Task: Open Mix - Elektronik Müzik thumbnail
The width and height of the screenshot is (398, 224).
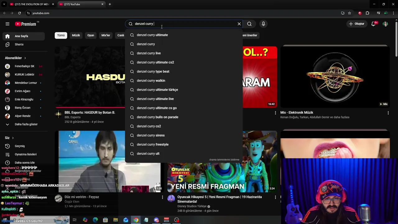Action: 335,77
